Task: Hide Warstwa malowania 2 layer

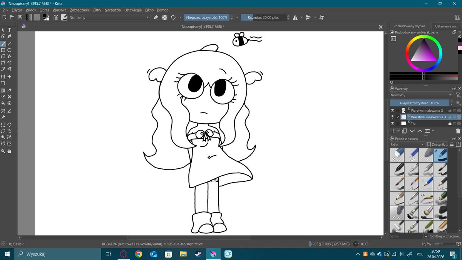Action: point(392,110)
